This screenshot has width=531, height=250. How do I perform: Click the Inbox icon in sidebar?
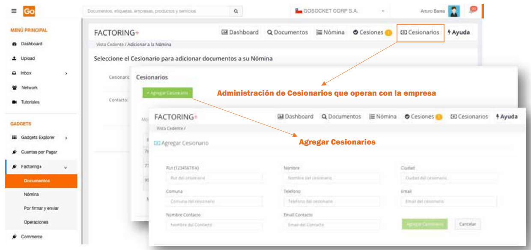(14, 73)
